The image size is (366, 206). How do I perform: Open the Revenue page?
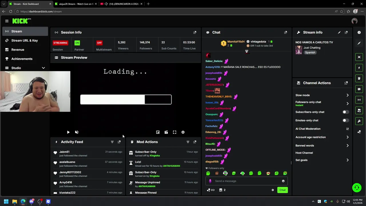(25, 50)
